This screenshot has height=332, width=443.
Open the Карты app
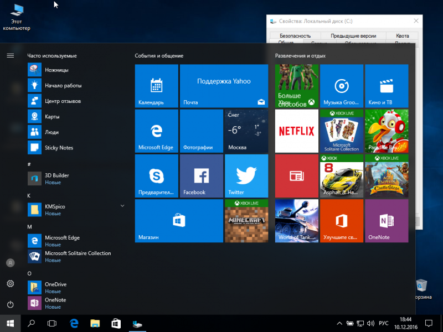click(x=76, y=117)
